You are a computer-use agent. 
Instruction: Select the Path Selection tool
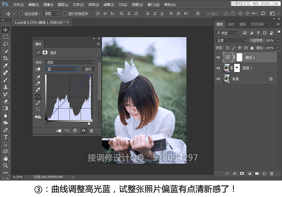click(6, 144)
